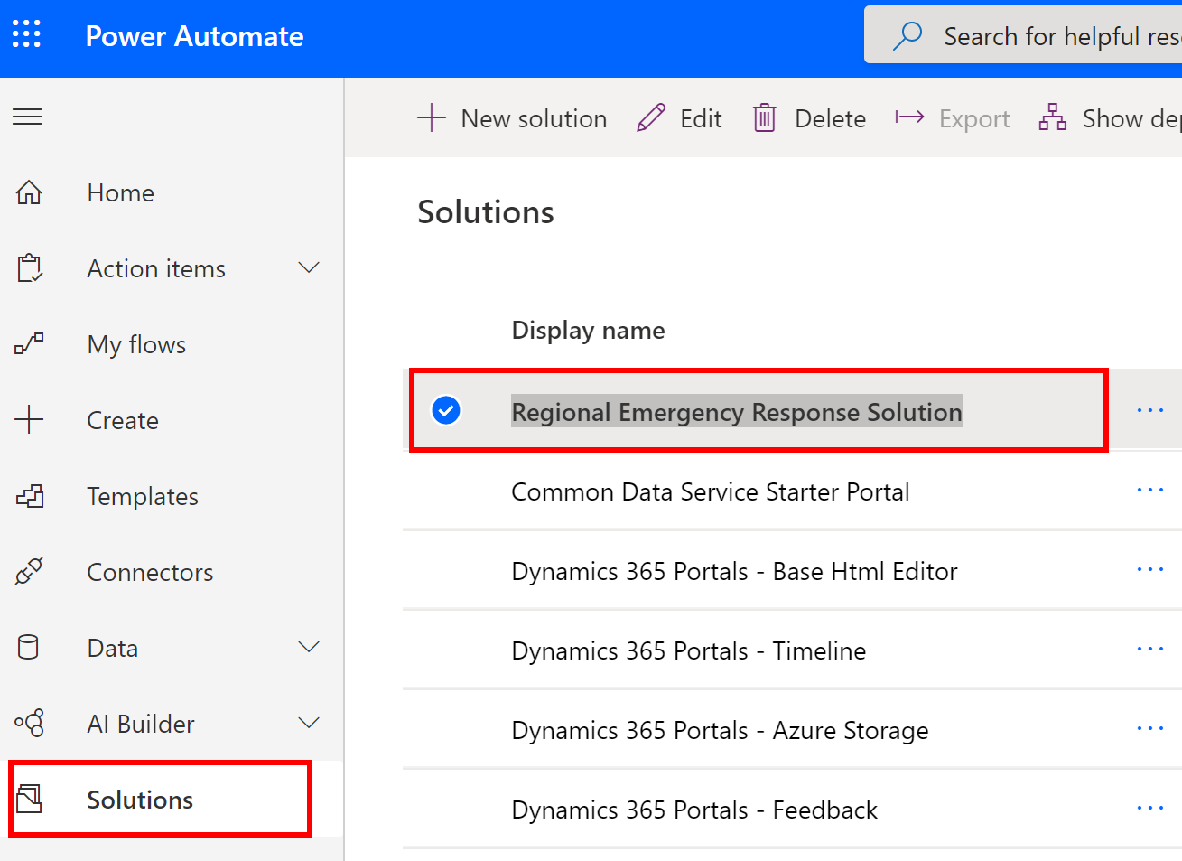Expand the AI Builder chevron
The width and height of the screenshot is (1182, 861).
point(309,724)
